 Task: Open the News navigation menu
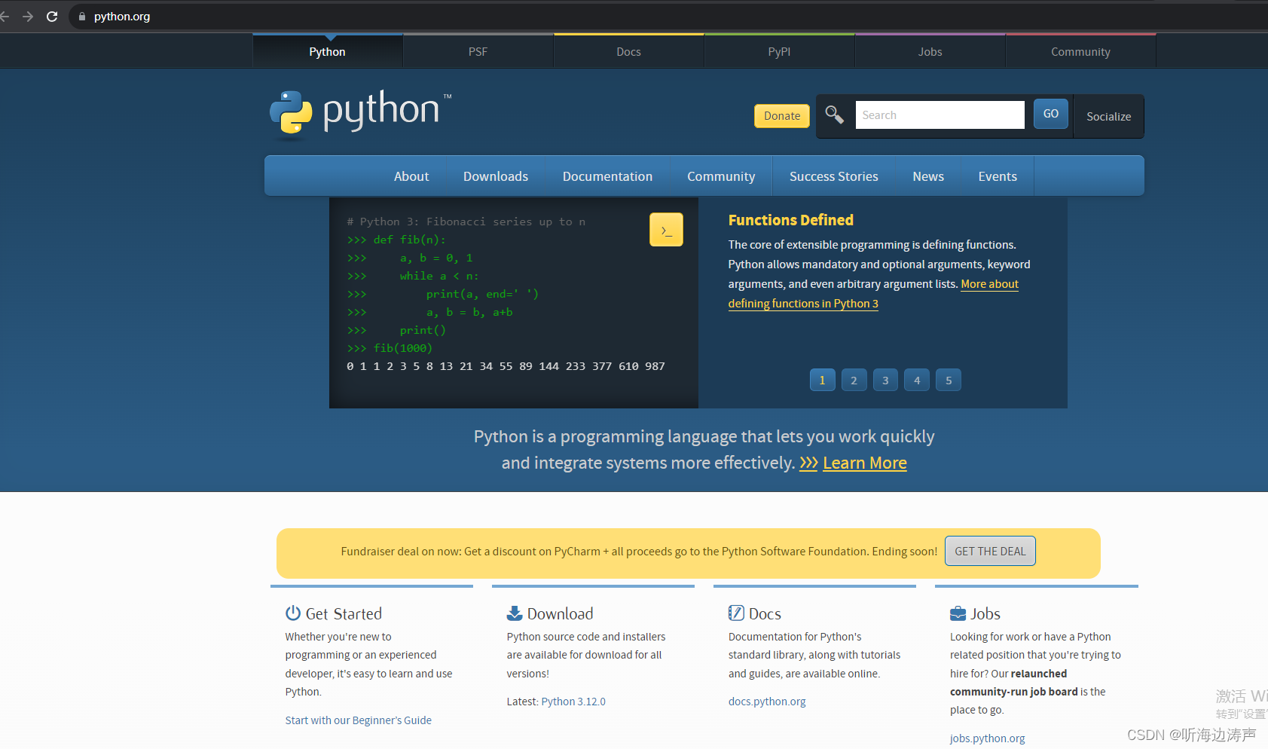pos(928,176)
